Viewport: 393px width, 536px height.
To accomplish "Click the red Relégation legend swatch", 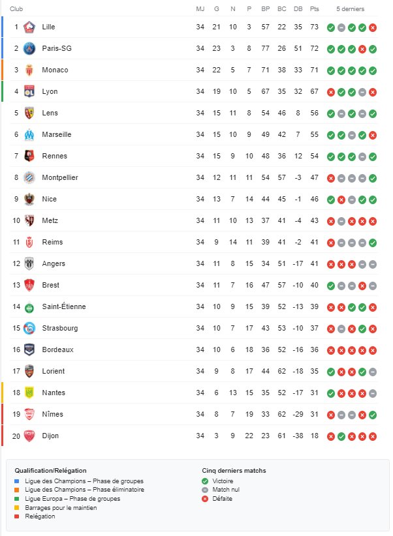I will coord(17,516).
